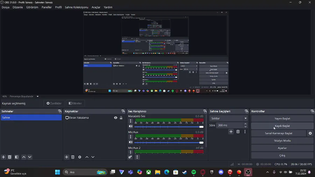315x177 pixels.
Task: Open Filtreler button
Action: click(x=75, y=103)
